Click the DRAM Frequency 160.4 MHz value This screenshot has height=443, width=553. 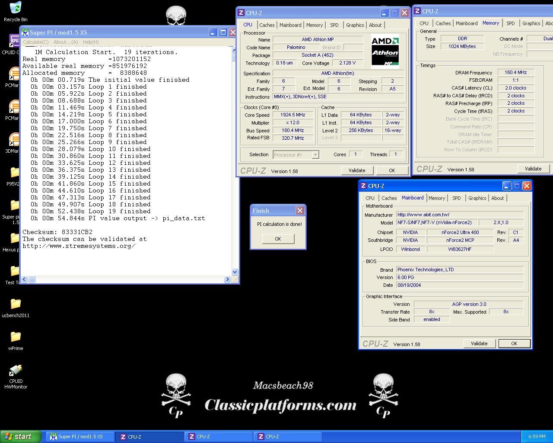click(516, 73)
